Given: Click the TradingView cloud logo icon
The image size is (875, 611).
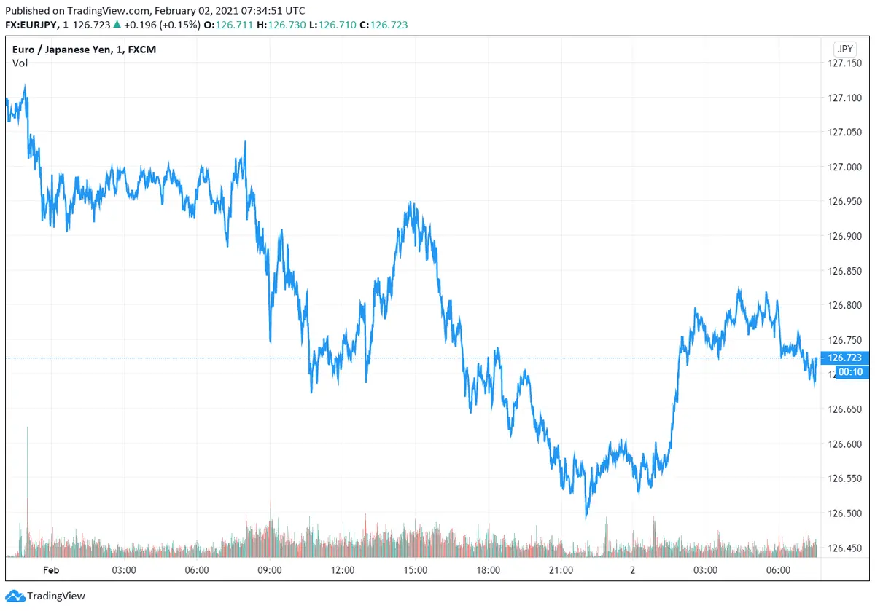Looking at the screenshot, I should (15, 596).
